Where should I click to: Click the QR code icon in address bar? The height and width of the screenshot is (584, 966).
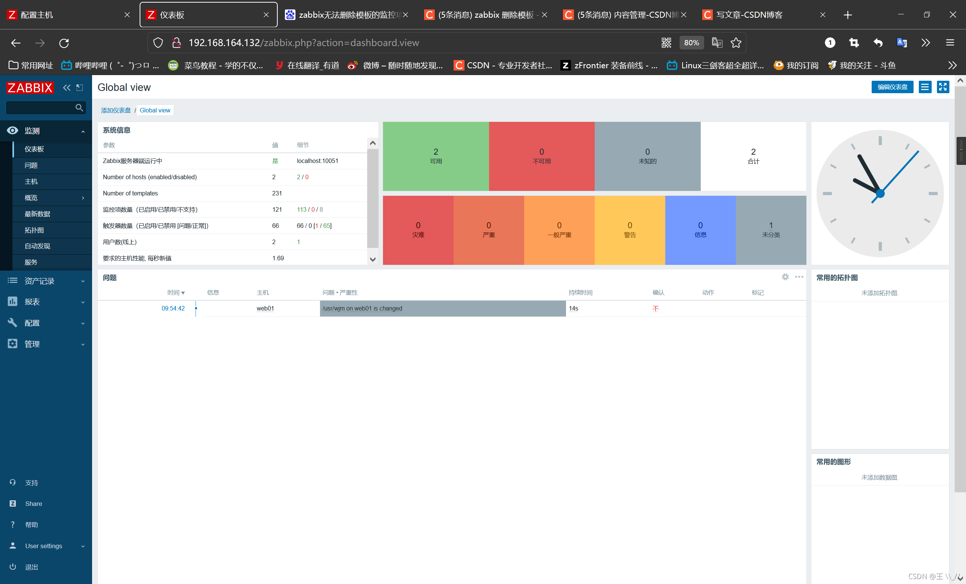click(666, 43)
